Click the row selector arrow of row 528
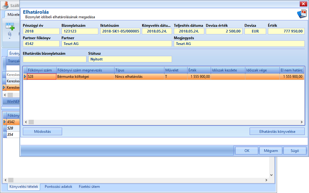Viewport: 309px width, 193px height. click(25, 77)
